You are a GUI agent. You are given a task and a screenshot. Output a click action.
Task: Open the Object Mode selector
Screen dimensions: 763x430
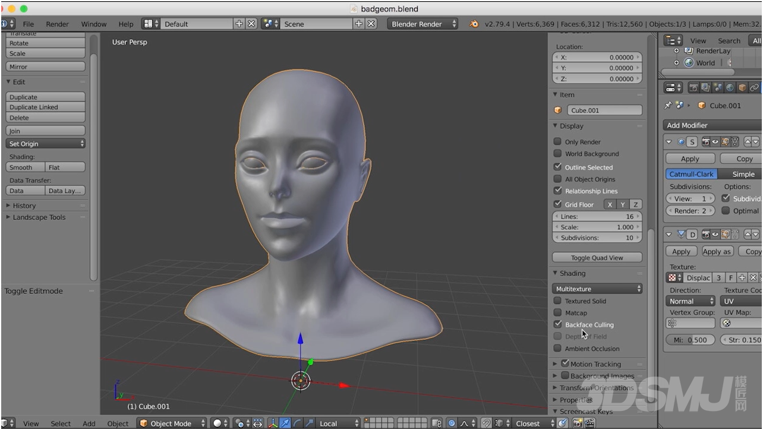172,423
